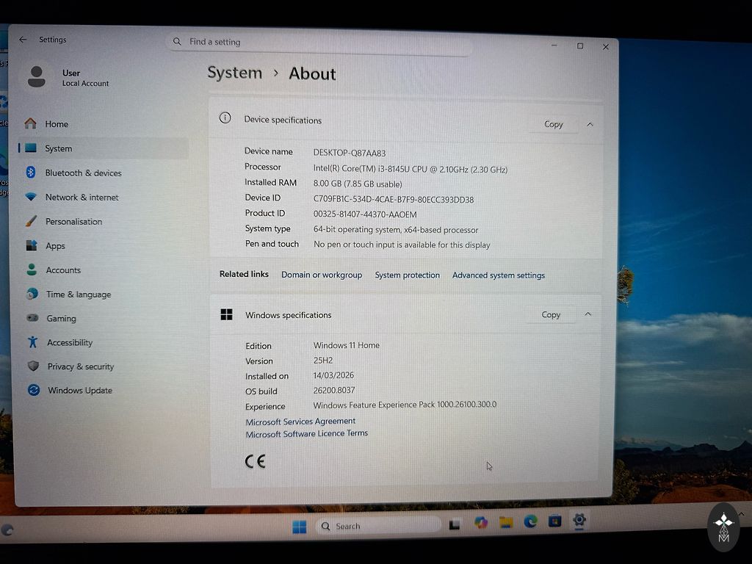Open Privacy & security settings
The height and width of the screenshot is (564, 752).
(x=79, y=366)
